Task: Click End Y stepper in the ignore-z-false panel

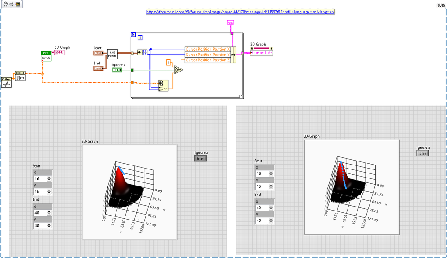Action: [x=271, y=220]
